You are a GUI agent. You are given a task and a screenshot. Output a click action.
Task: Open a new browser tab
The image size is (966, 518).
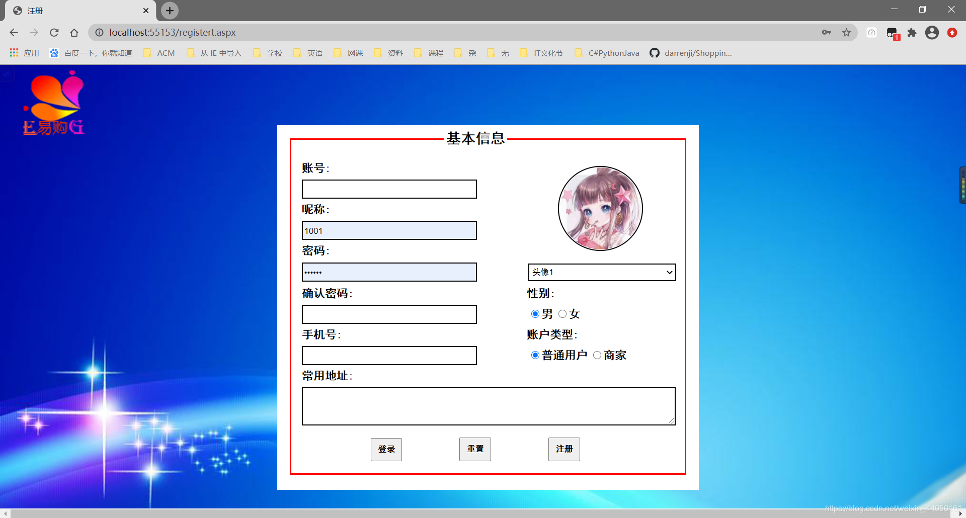pos(170,10)
